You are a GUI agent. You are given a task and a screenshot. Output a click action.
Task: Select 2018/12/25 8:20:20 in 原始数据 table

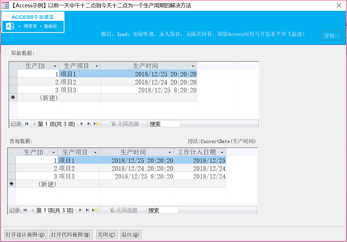(149, 90)
